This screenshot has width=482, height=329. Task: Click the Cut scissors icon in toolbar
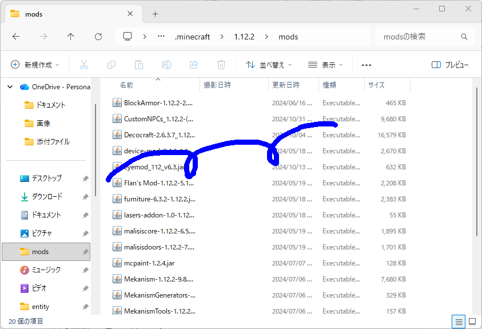coord(84,65)
